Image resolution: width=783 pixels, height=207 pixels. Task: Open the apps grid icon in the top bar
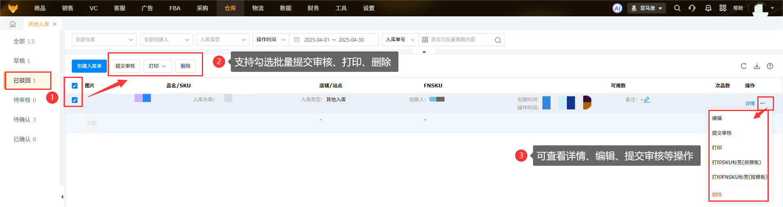(723, 8)
